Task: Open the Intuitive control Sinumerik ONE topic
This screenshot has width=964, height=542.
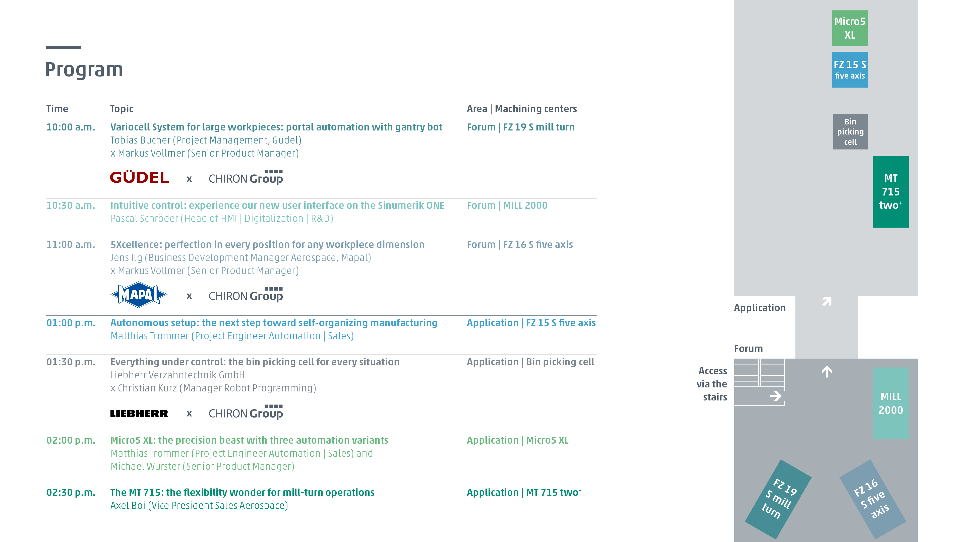Action: [277, 205]
